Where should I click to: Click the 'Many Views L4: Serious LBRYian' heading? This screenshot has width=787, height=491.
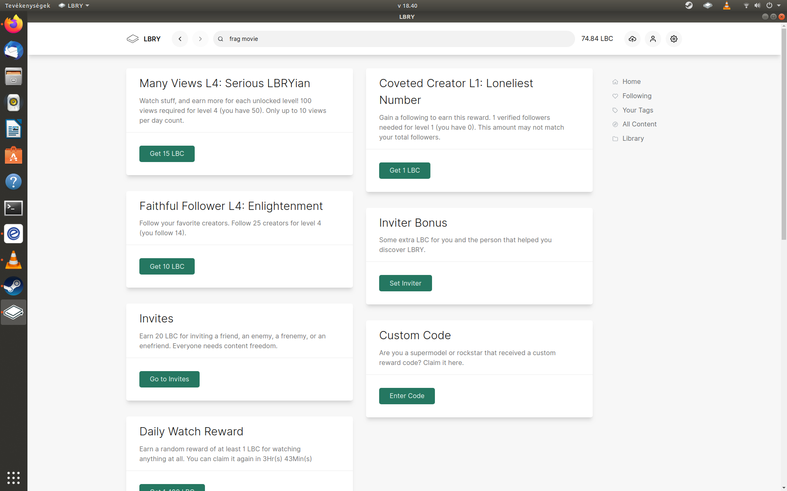pos(225,83)
